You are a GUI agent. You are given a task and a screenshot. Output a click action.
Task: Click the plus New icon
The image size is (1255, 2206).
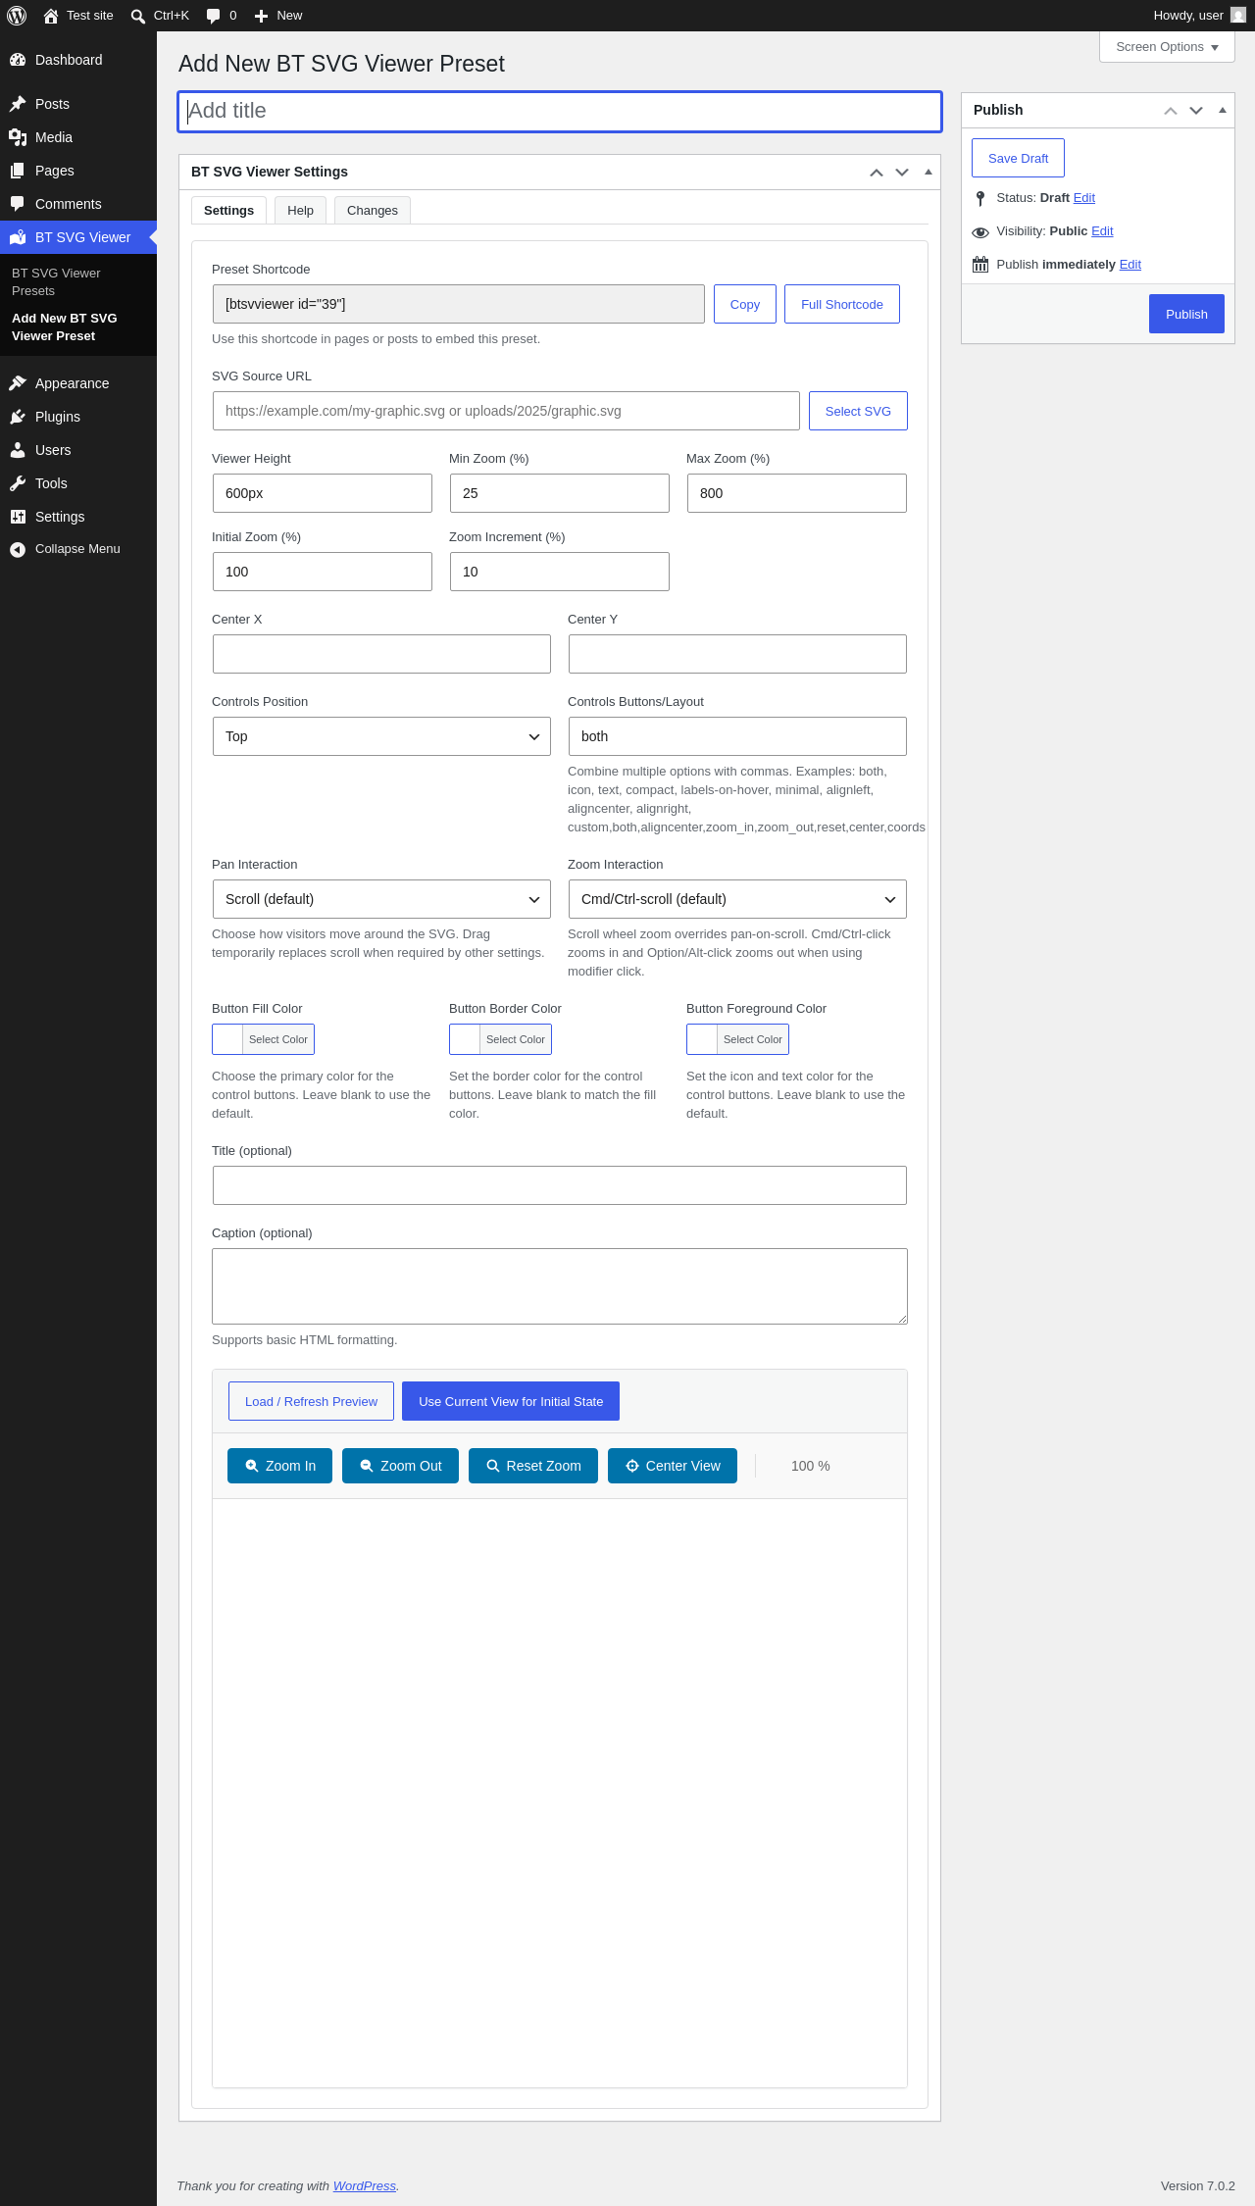tap(261, 16)
